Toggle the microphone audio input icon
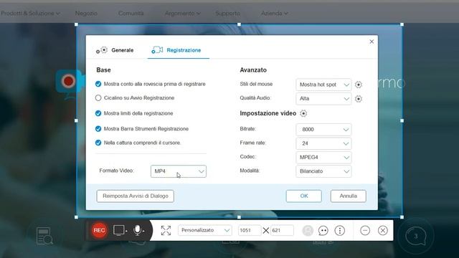 pyautogui.click(x=137, y=230)
